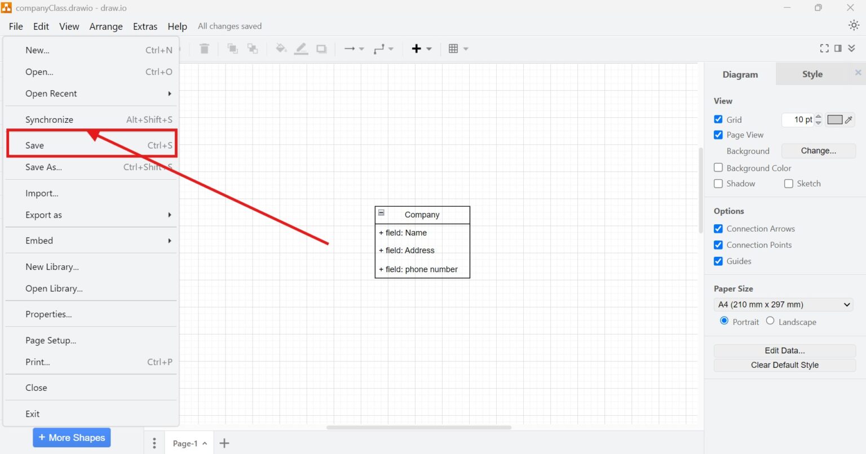866x454 pixels.
Task: Select the Delete tool in the toolbar
Action: [204, 48]
